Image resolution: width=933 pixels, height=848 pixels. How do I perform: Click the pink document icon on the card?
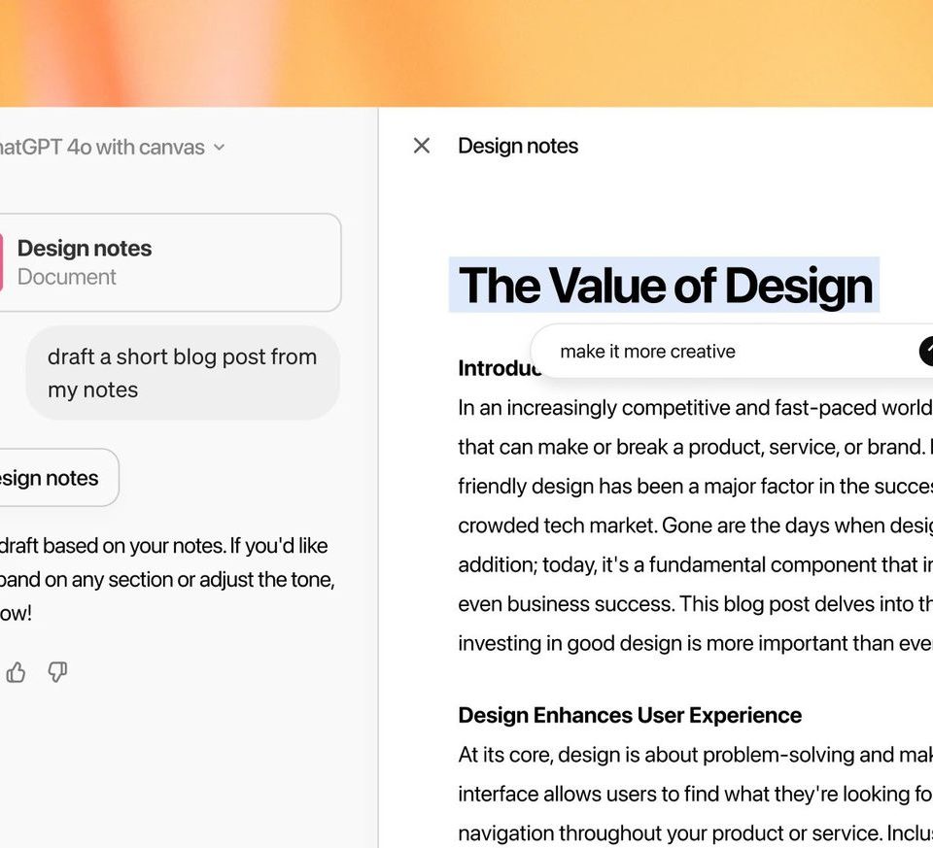coord(1,262)
